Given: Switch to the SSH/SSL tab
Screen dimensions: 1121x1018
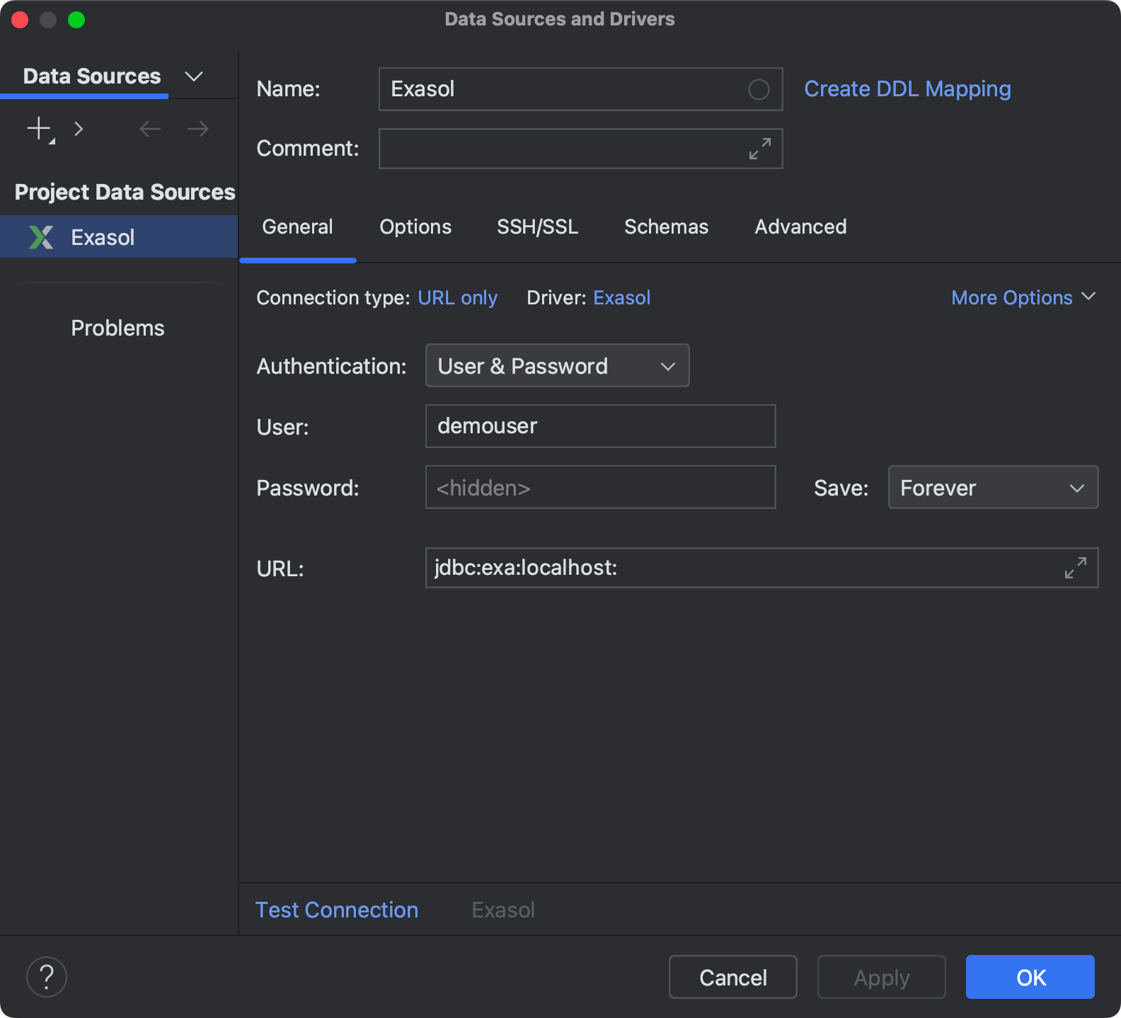Looking at the screenshot, I should tap(537, 227).
